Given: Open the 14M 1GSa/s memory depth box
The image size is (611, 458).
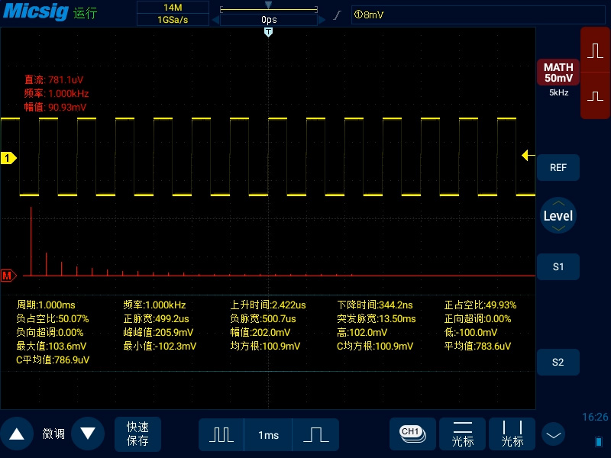Looking at the screenshot, I should 173,14.
